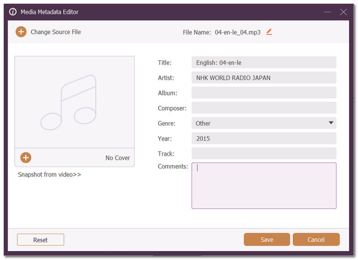Viewport: 358px width, 260px height.
Task: Open the Genre dropdown showing Other
Action: click(x=264, y=123)
